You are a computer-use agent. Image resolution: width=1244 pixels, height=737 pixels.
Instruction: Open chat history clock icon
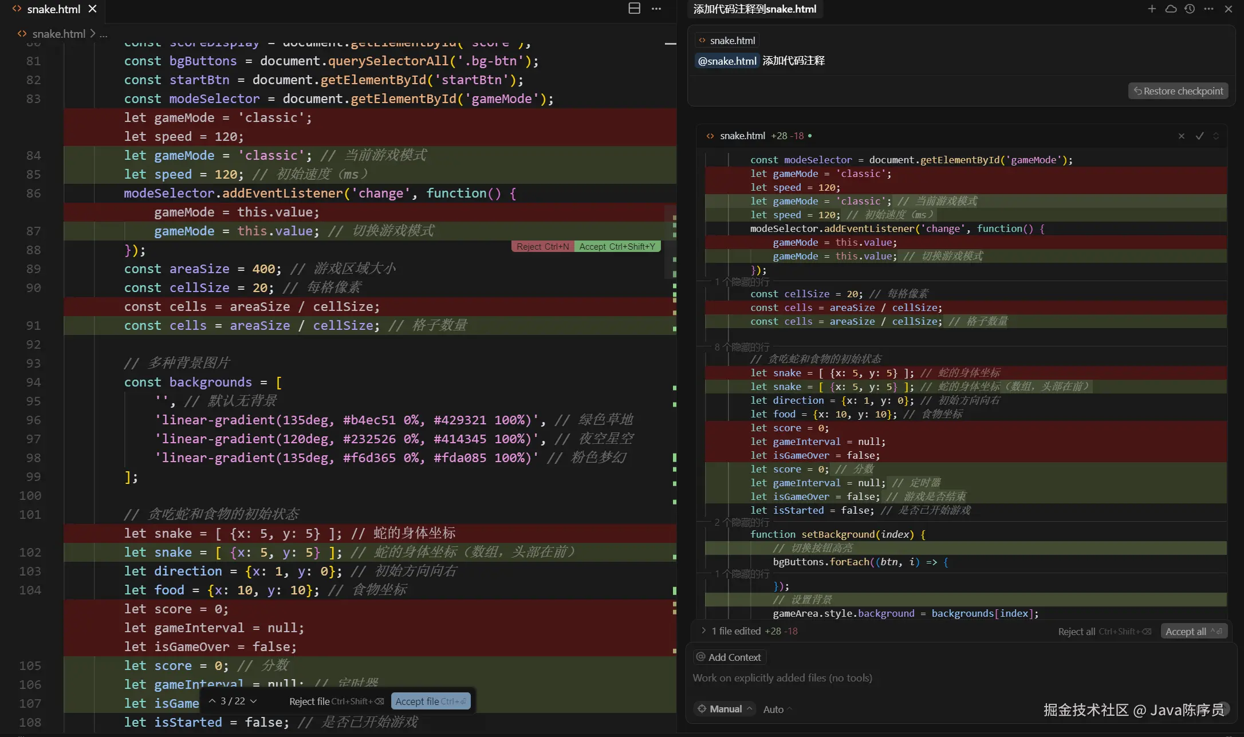pyautogui.click(x=1190, y=9)
